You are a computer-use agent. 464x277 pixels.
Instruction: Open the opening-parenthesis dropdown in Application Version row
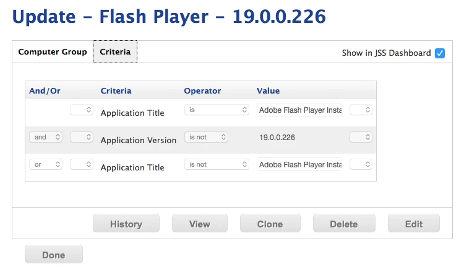(x=82, y=137)
